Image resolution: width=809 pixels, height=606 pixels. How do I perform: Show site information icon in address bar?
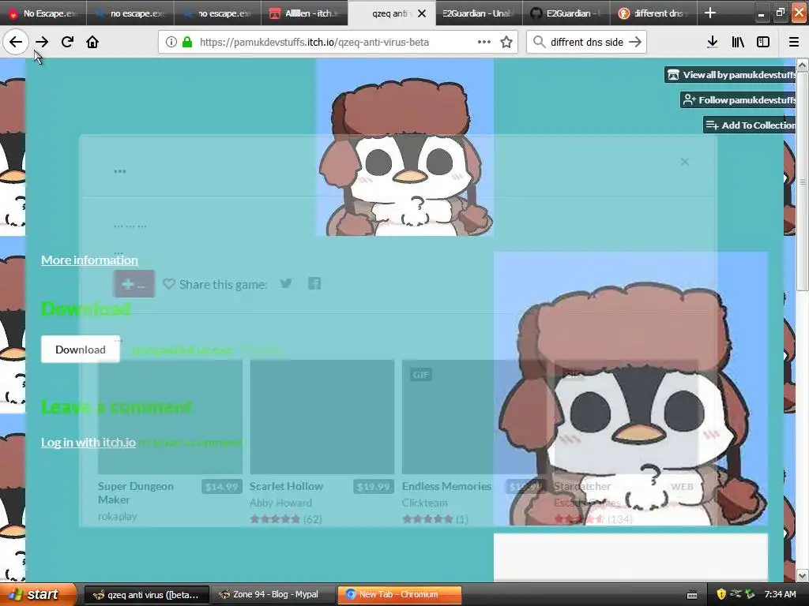pos(171,42)
